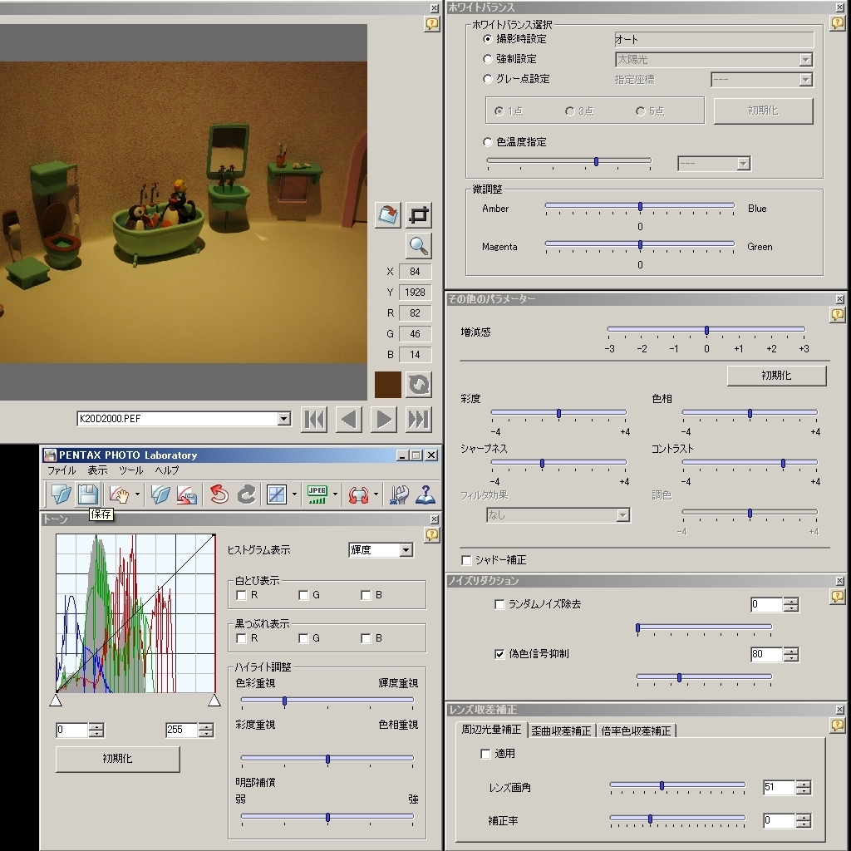This screenshot has width=851, height=851.
Task: Click the Amber-Blue fine adjustment slider
Action: (640, 206)
